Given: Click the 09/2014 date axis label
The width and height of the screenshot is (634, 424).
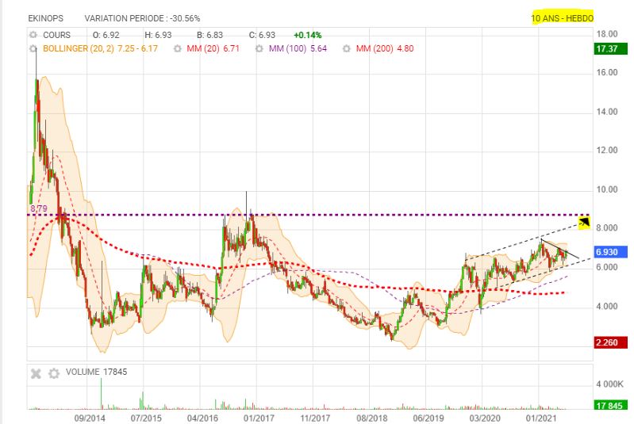Looking at the screenshot, I should pos(90,418).
